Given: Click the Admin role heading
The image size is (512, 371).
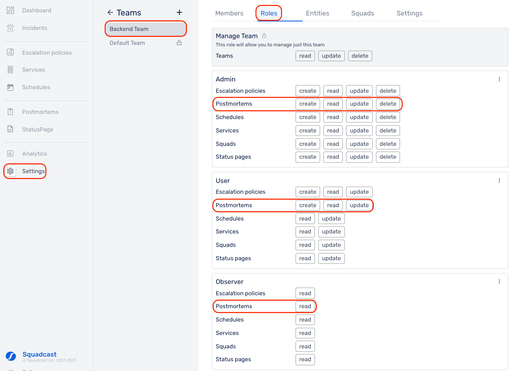Looking at the screenshot, I should [x=226, y=79].
